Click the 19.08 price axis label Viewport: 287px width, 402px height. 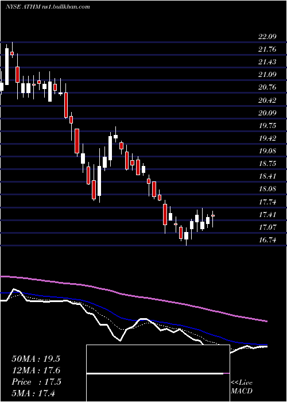pyautogui.click(x=267, y=150)
